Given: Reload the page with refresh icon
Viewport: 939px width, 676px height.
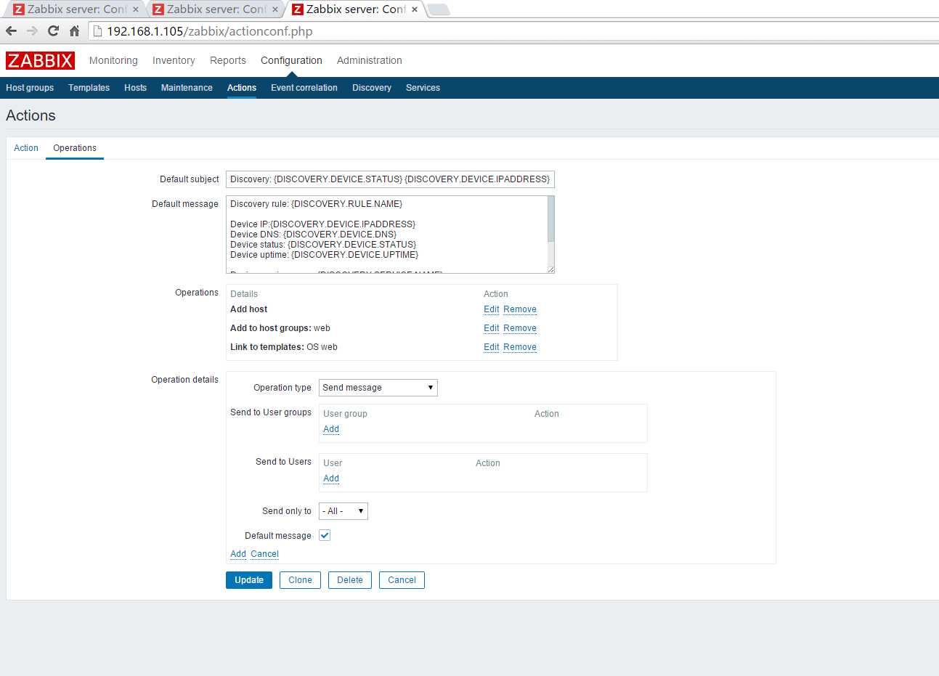Looking at the screenshot, I should (x=53, y=31).
